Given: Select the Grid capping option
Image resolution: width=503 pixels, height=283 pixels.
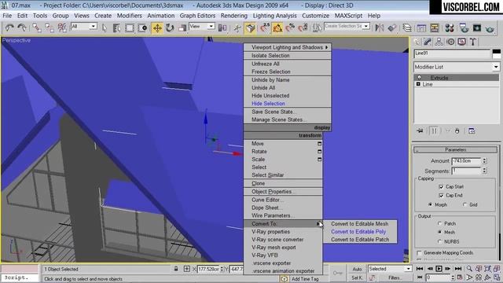Looking at the screenshot, I should click(464, 204).
